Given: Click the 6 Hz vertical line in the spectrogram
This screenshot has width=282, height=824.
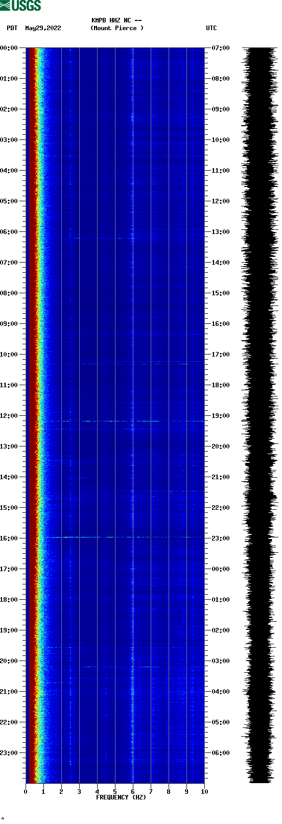Looking at the screenshot, I should click(133, 415).
